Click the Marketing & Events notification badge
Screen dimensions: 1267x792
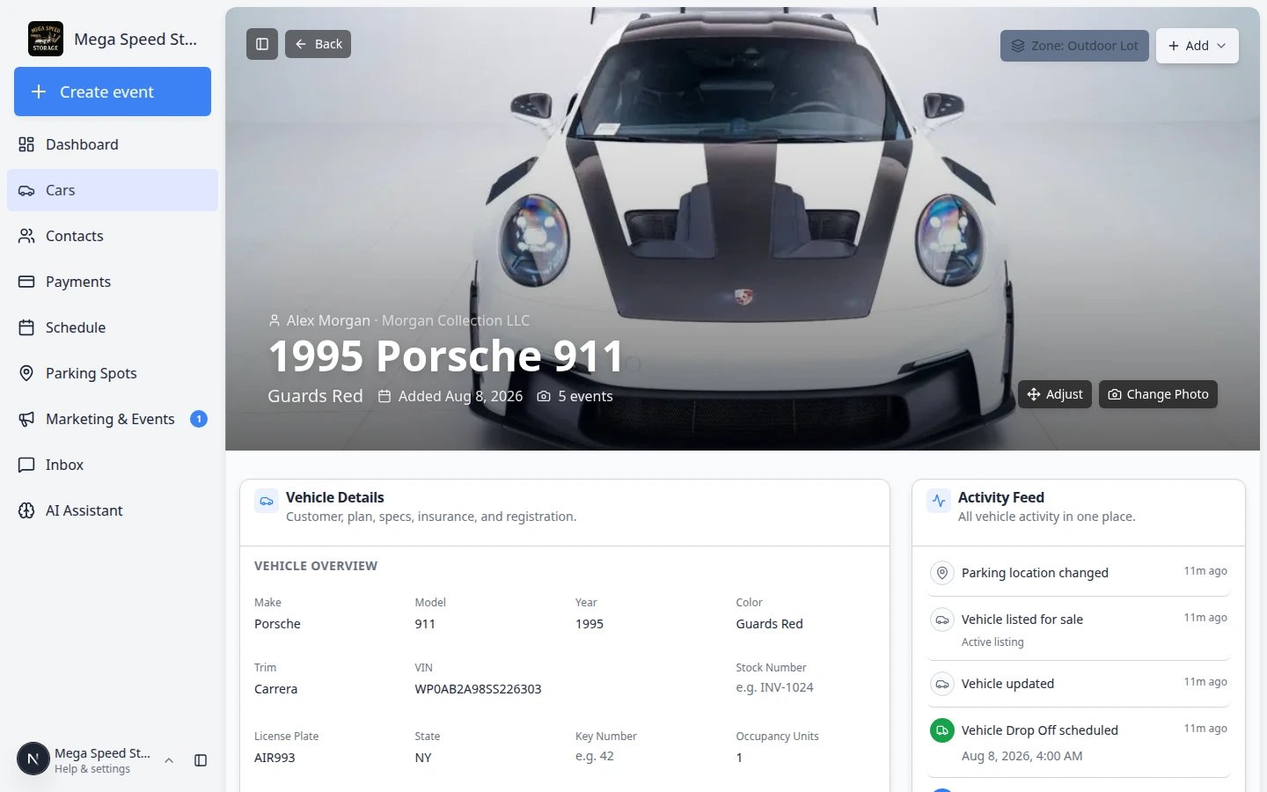(199, 419)
